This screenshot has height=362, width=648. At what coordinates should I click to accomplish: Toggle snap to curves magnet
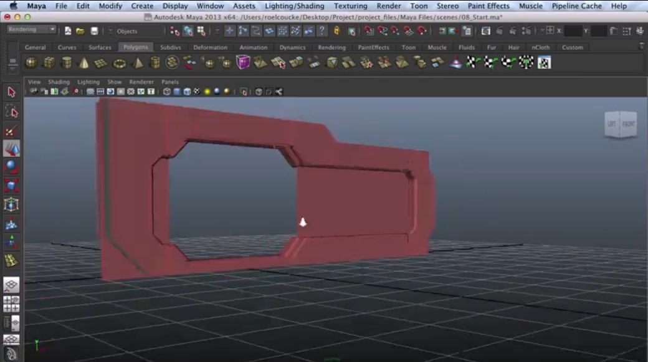click(383, 31)
